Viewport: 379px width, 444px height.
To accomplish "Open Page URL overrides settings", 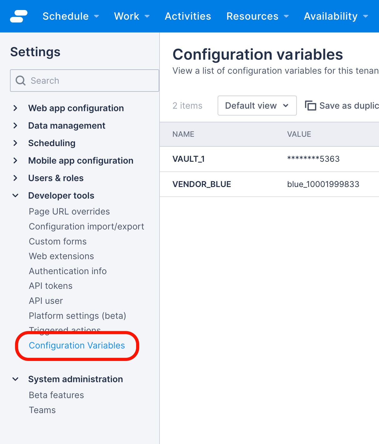I will [x=69, y=211].
